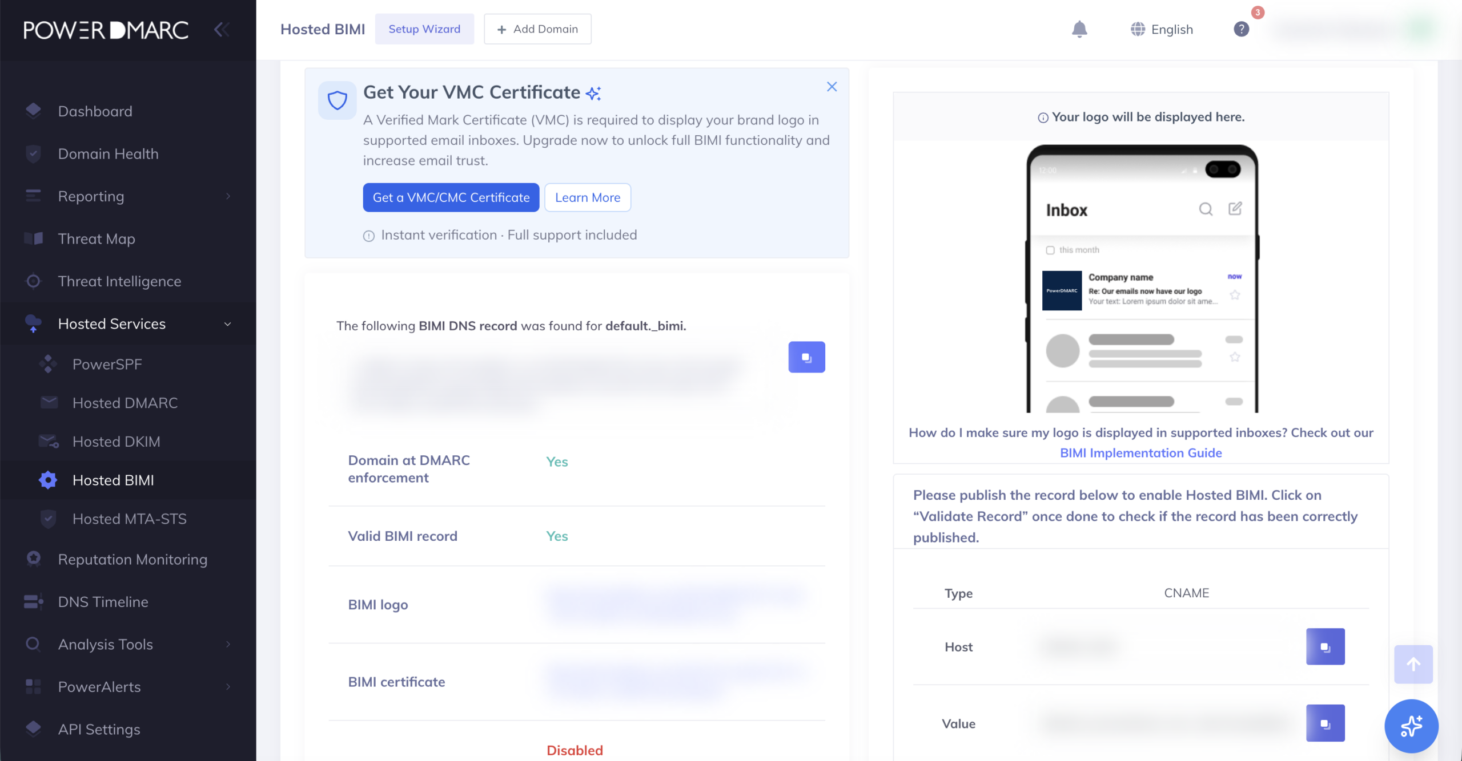Collapse the Hosted Services section

[x=228, y=324]
